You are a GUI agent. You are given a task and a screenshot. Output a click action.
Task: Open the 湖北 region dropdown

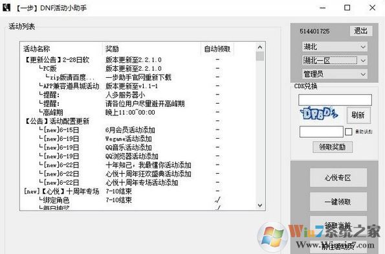tap(335, 47)
